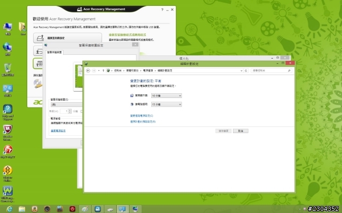Open the yellow arrow desktop shortcut icon
Viewport: 342px width, 213px height.
pyautogui.click(x=7, y=174)
